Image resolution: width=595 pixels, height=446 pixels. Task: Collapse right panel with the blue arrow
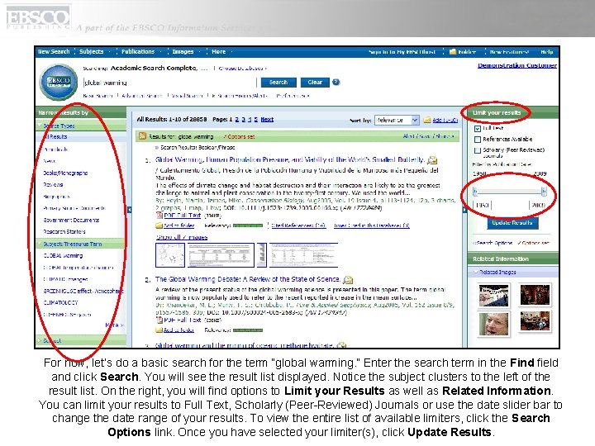coord(464,209)
